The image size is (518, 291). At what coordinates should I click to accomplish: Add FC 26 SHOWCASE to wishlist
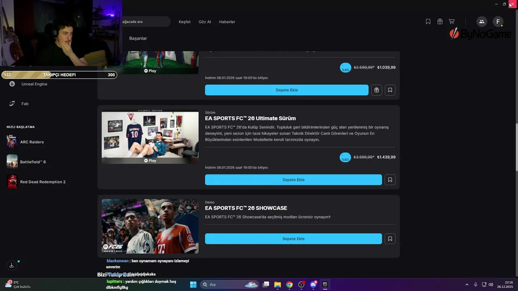[x=390, y=239]
